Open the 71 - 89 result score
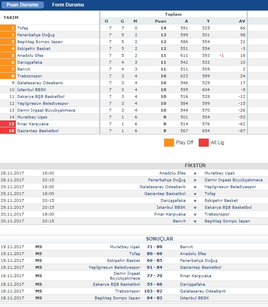Screen dimensions: 268x307 [x=155, y=247]
